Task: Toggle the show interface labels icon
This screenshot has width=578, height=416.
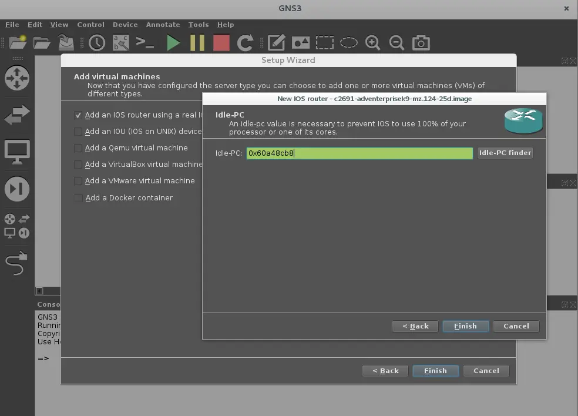Action: pyautogui.click(x=121, y=43)
